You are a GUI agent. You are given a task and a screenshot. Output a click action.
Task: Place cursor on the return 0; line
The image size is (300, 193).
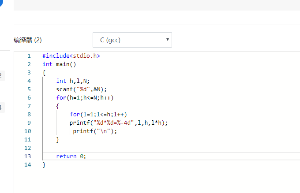[x=71, y=156]
